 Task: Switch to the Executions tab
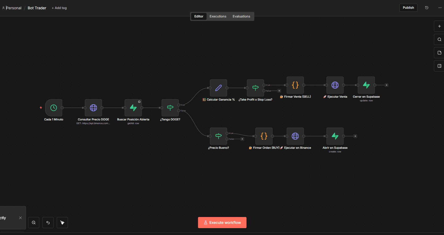218,16
